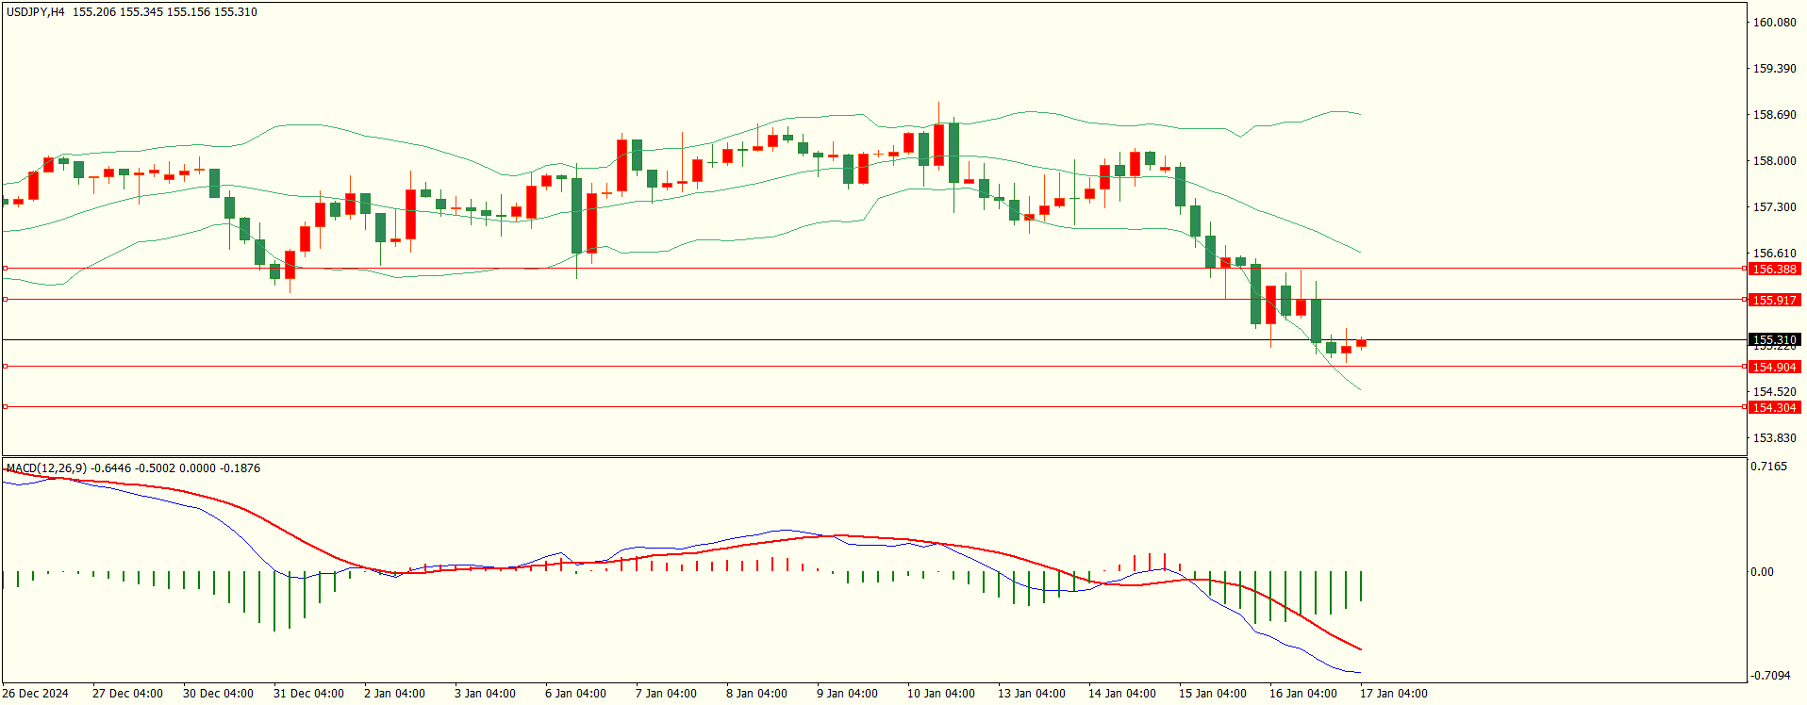Click the 31 Dec 04:00 time label
1807x705 pixels.
[308, 694]
